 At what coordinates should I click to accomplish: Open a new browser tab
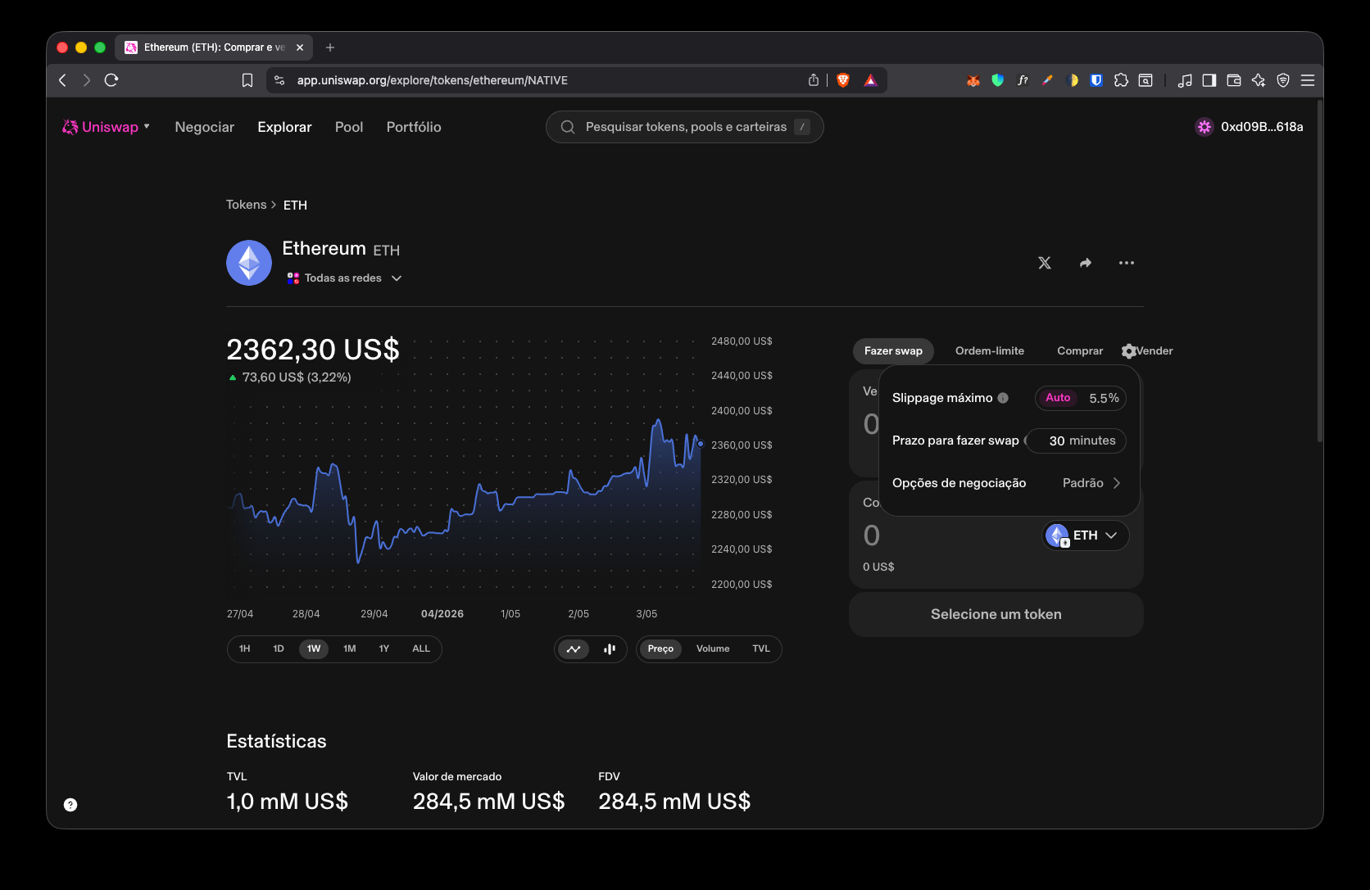[x=330, y=47]
